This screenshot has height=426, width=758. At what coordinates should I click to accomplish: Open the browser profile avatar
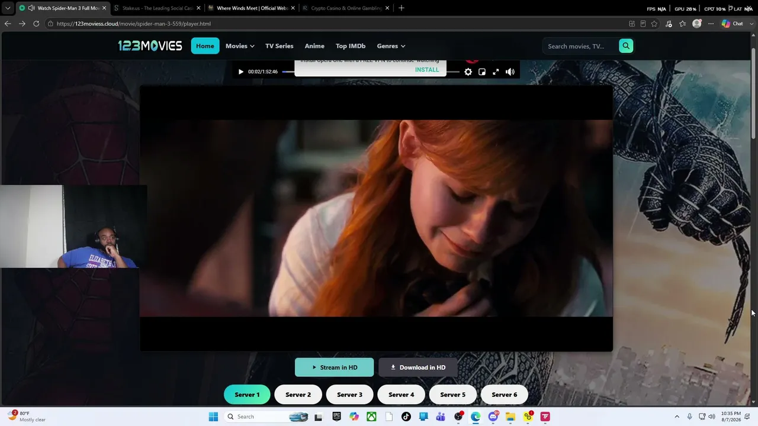tap(697, 24)
